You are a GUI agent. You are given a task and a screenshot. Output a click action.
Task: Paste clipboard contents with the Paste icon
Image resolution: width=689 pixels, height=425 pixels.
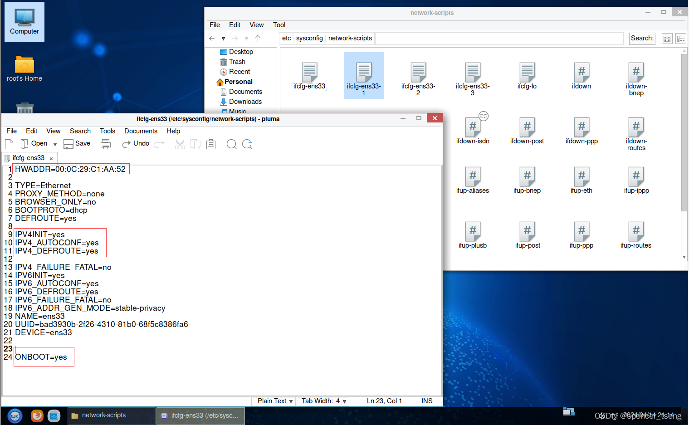click(210, 144)
